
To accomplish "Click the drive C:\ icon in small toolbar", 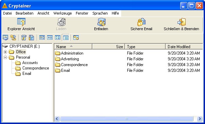I will [x=5, y=38].
